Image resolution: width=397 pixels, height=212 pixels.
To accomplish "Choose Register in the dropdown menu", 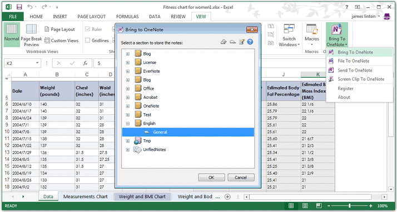I will point(345,88).
